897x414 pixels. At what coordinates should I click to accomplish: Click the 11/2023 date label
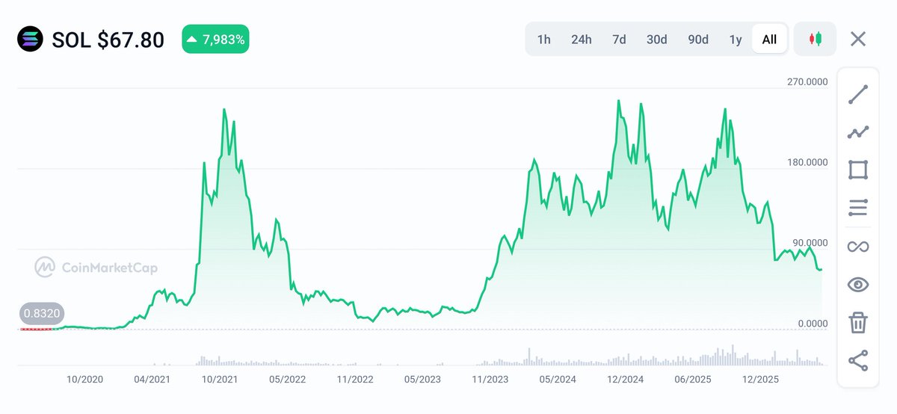tap(490, 380)
